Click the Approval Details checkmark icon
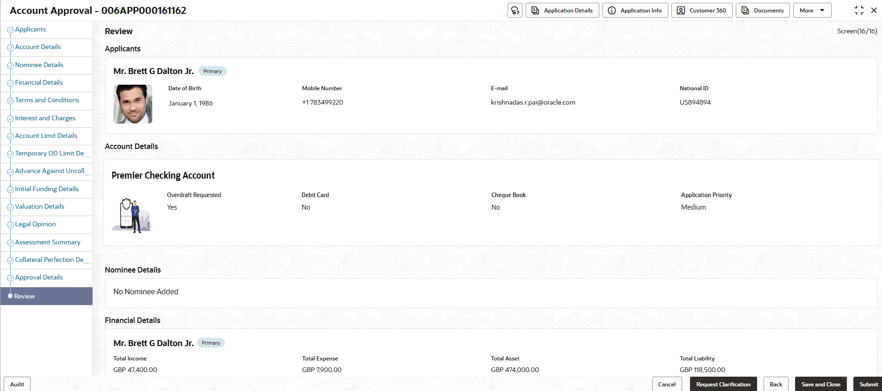Image resolution: width=882 pixels, height=391 pixels. click(10, 278)
